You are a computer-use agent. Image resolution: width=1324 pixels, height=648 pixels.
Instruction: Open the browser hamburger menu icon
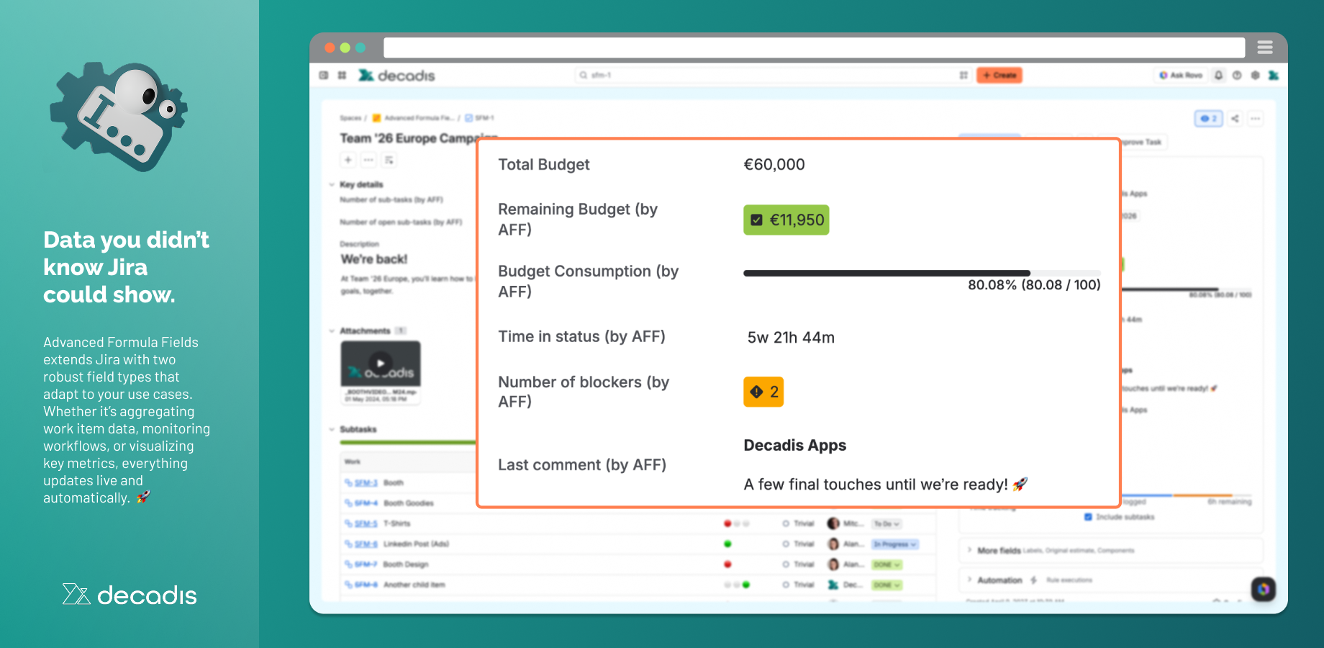(x=1265, y=48)
